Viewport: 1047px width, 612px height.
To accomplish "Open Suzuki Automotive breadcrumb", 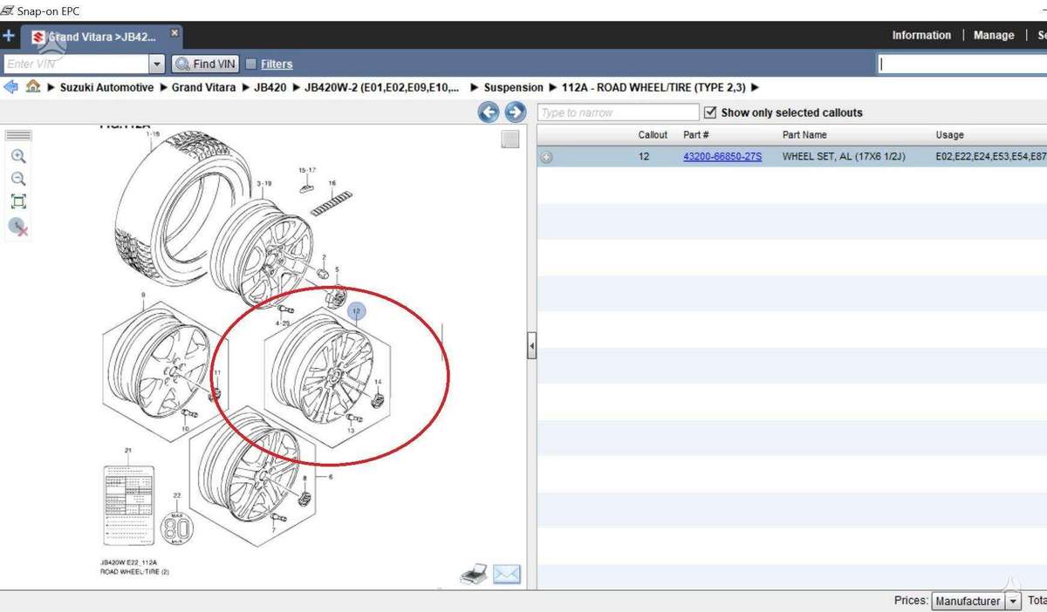I will 106,87.
